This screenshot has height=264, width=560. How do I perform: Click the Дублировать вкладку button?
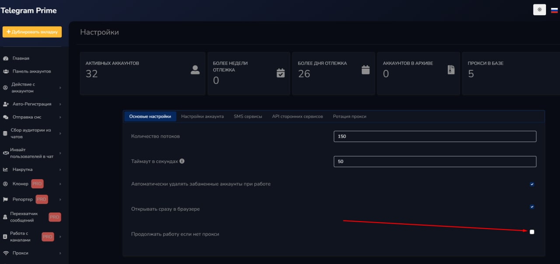(x=32, y=32)
